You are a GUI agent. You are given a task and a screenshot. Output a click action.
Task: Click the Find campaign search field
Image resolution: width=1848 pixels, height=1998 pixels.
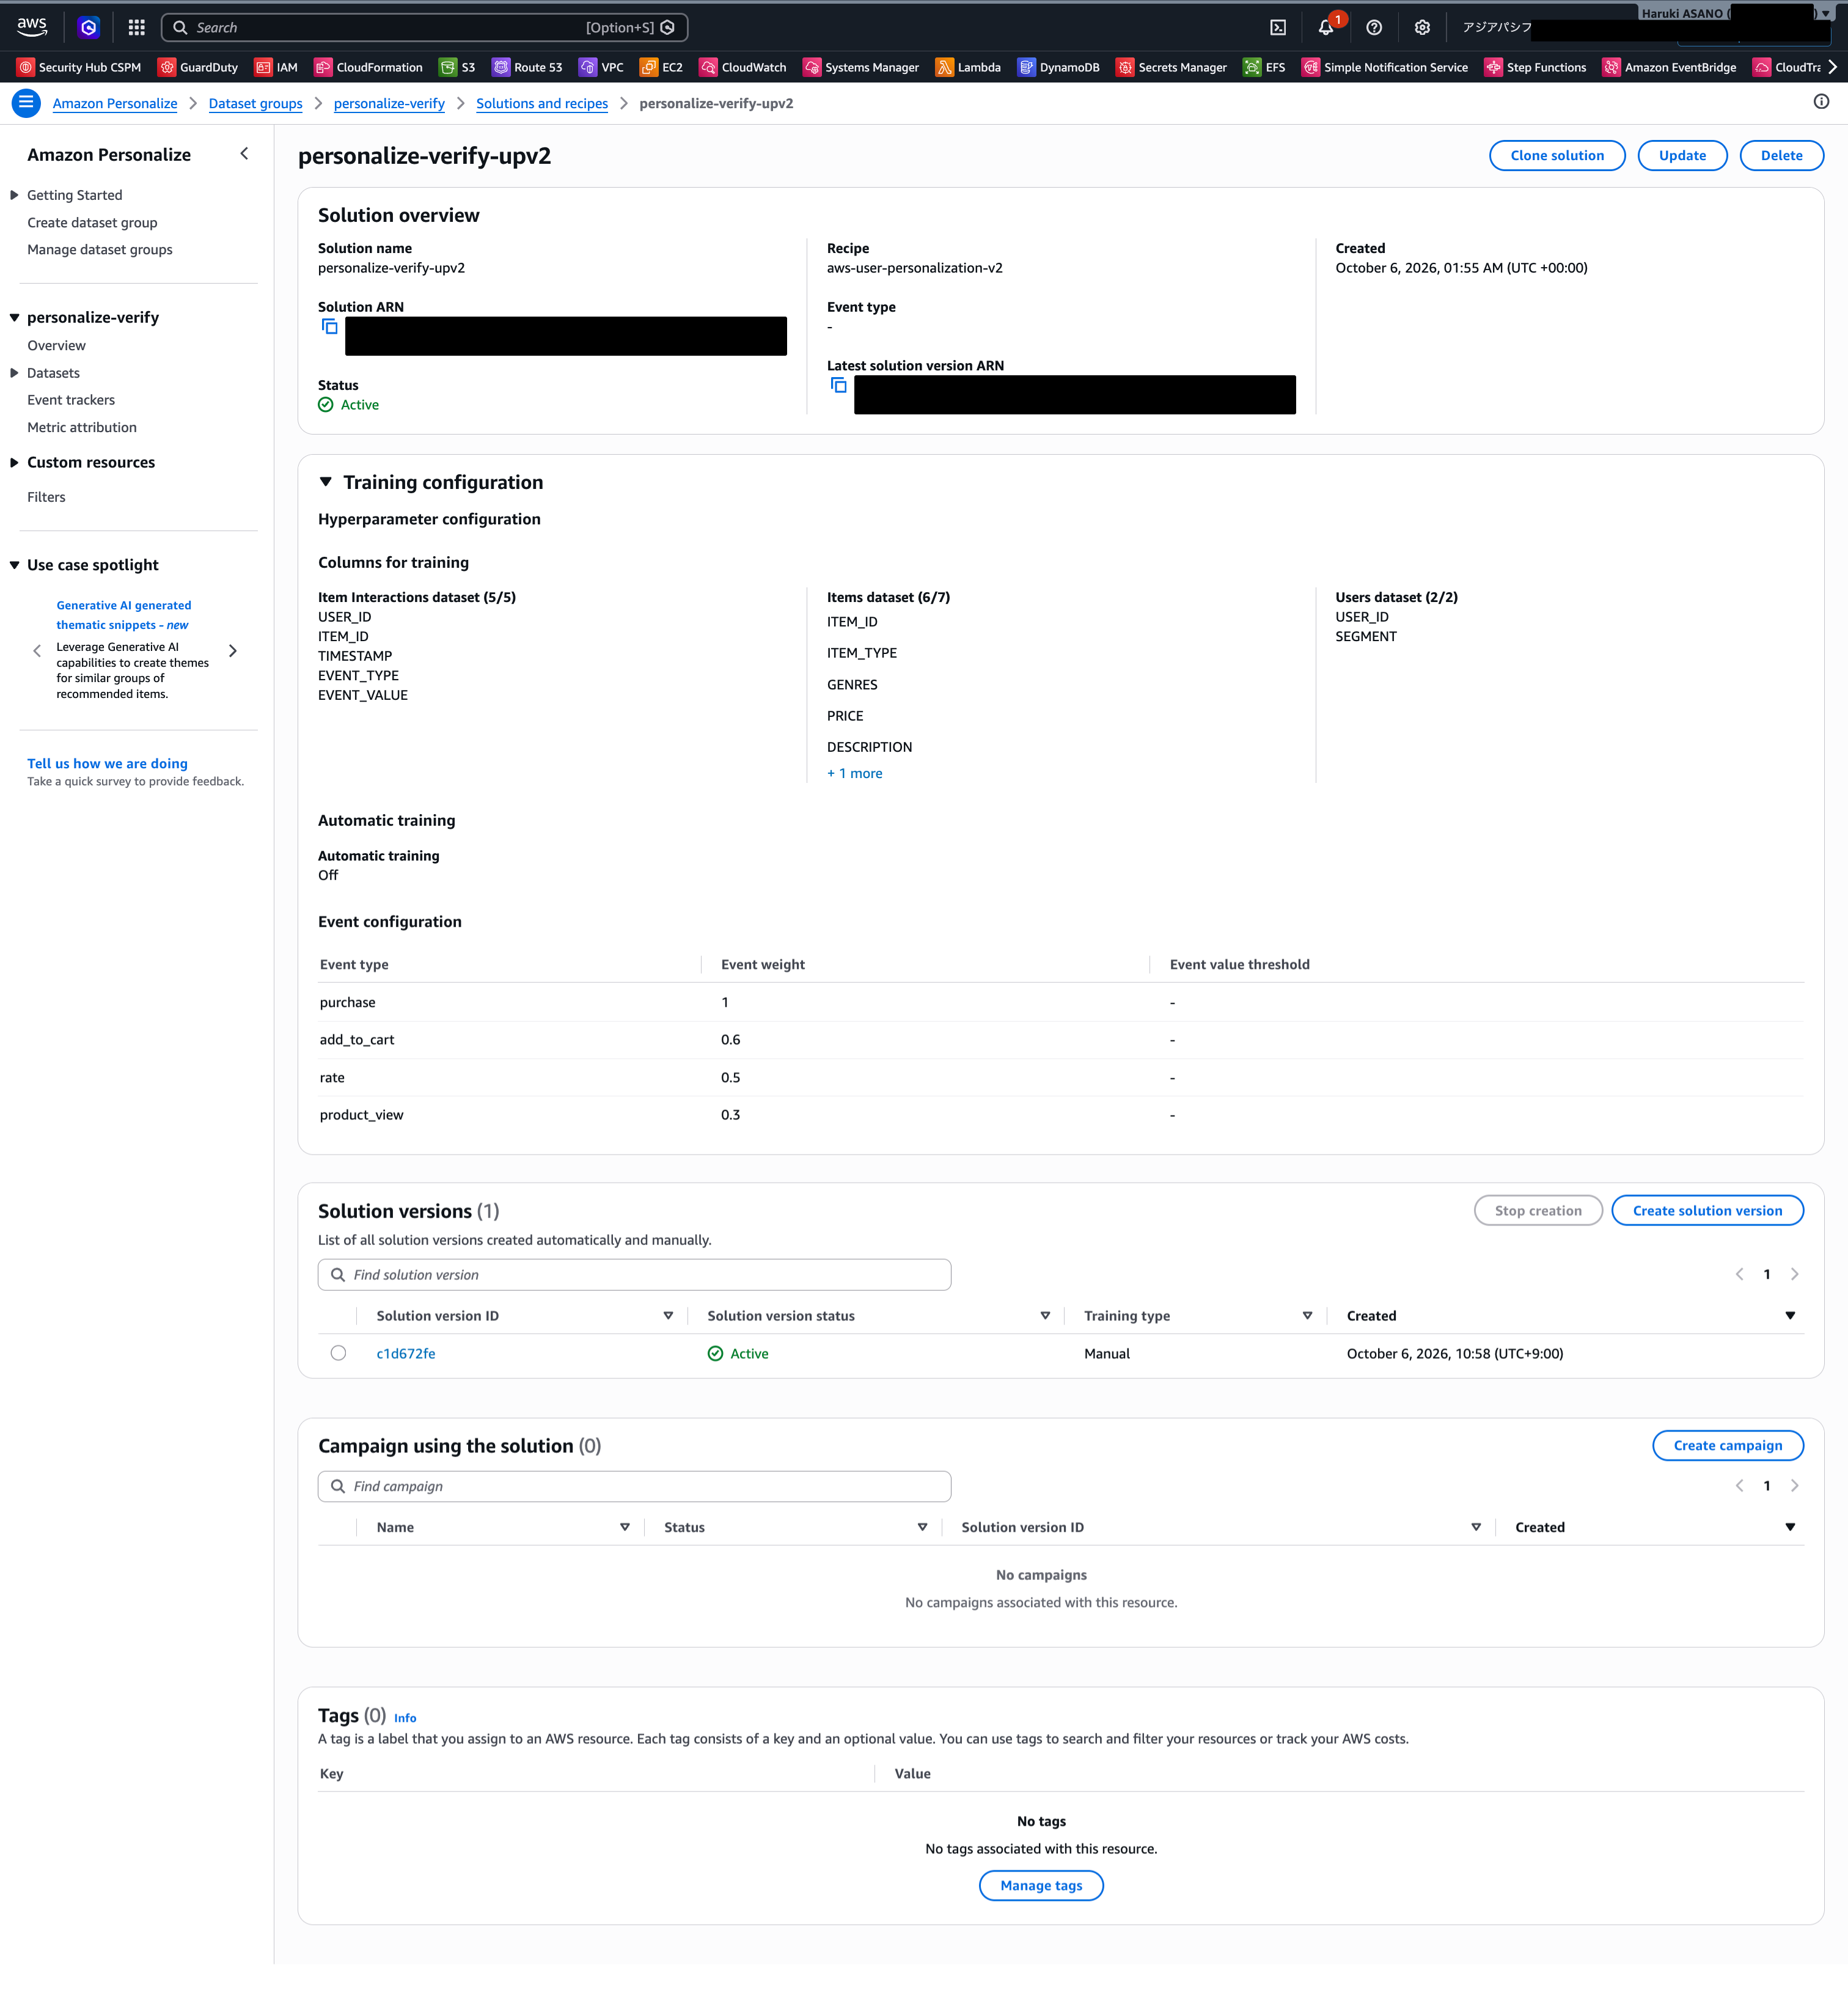click(x=634, y=1486)
